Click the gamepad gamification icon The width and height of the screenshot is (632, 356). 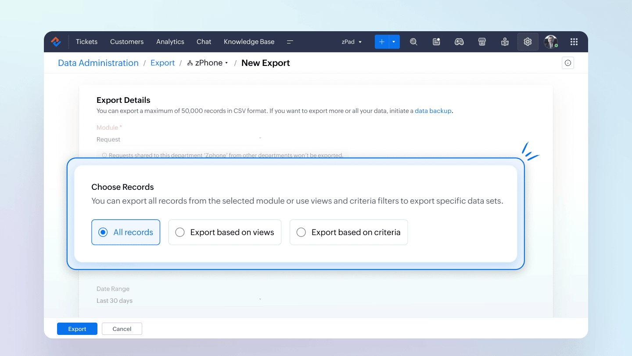(x=459, y=42)
